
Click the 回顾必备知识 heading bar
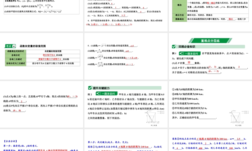[210, 47]
